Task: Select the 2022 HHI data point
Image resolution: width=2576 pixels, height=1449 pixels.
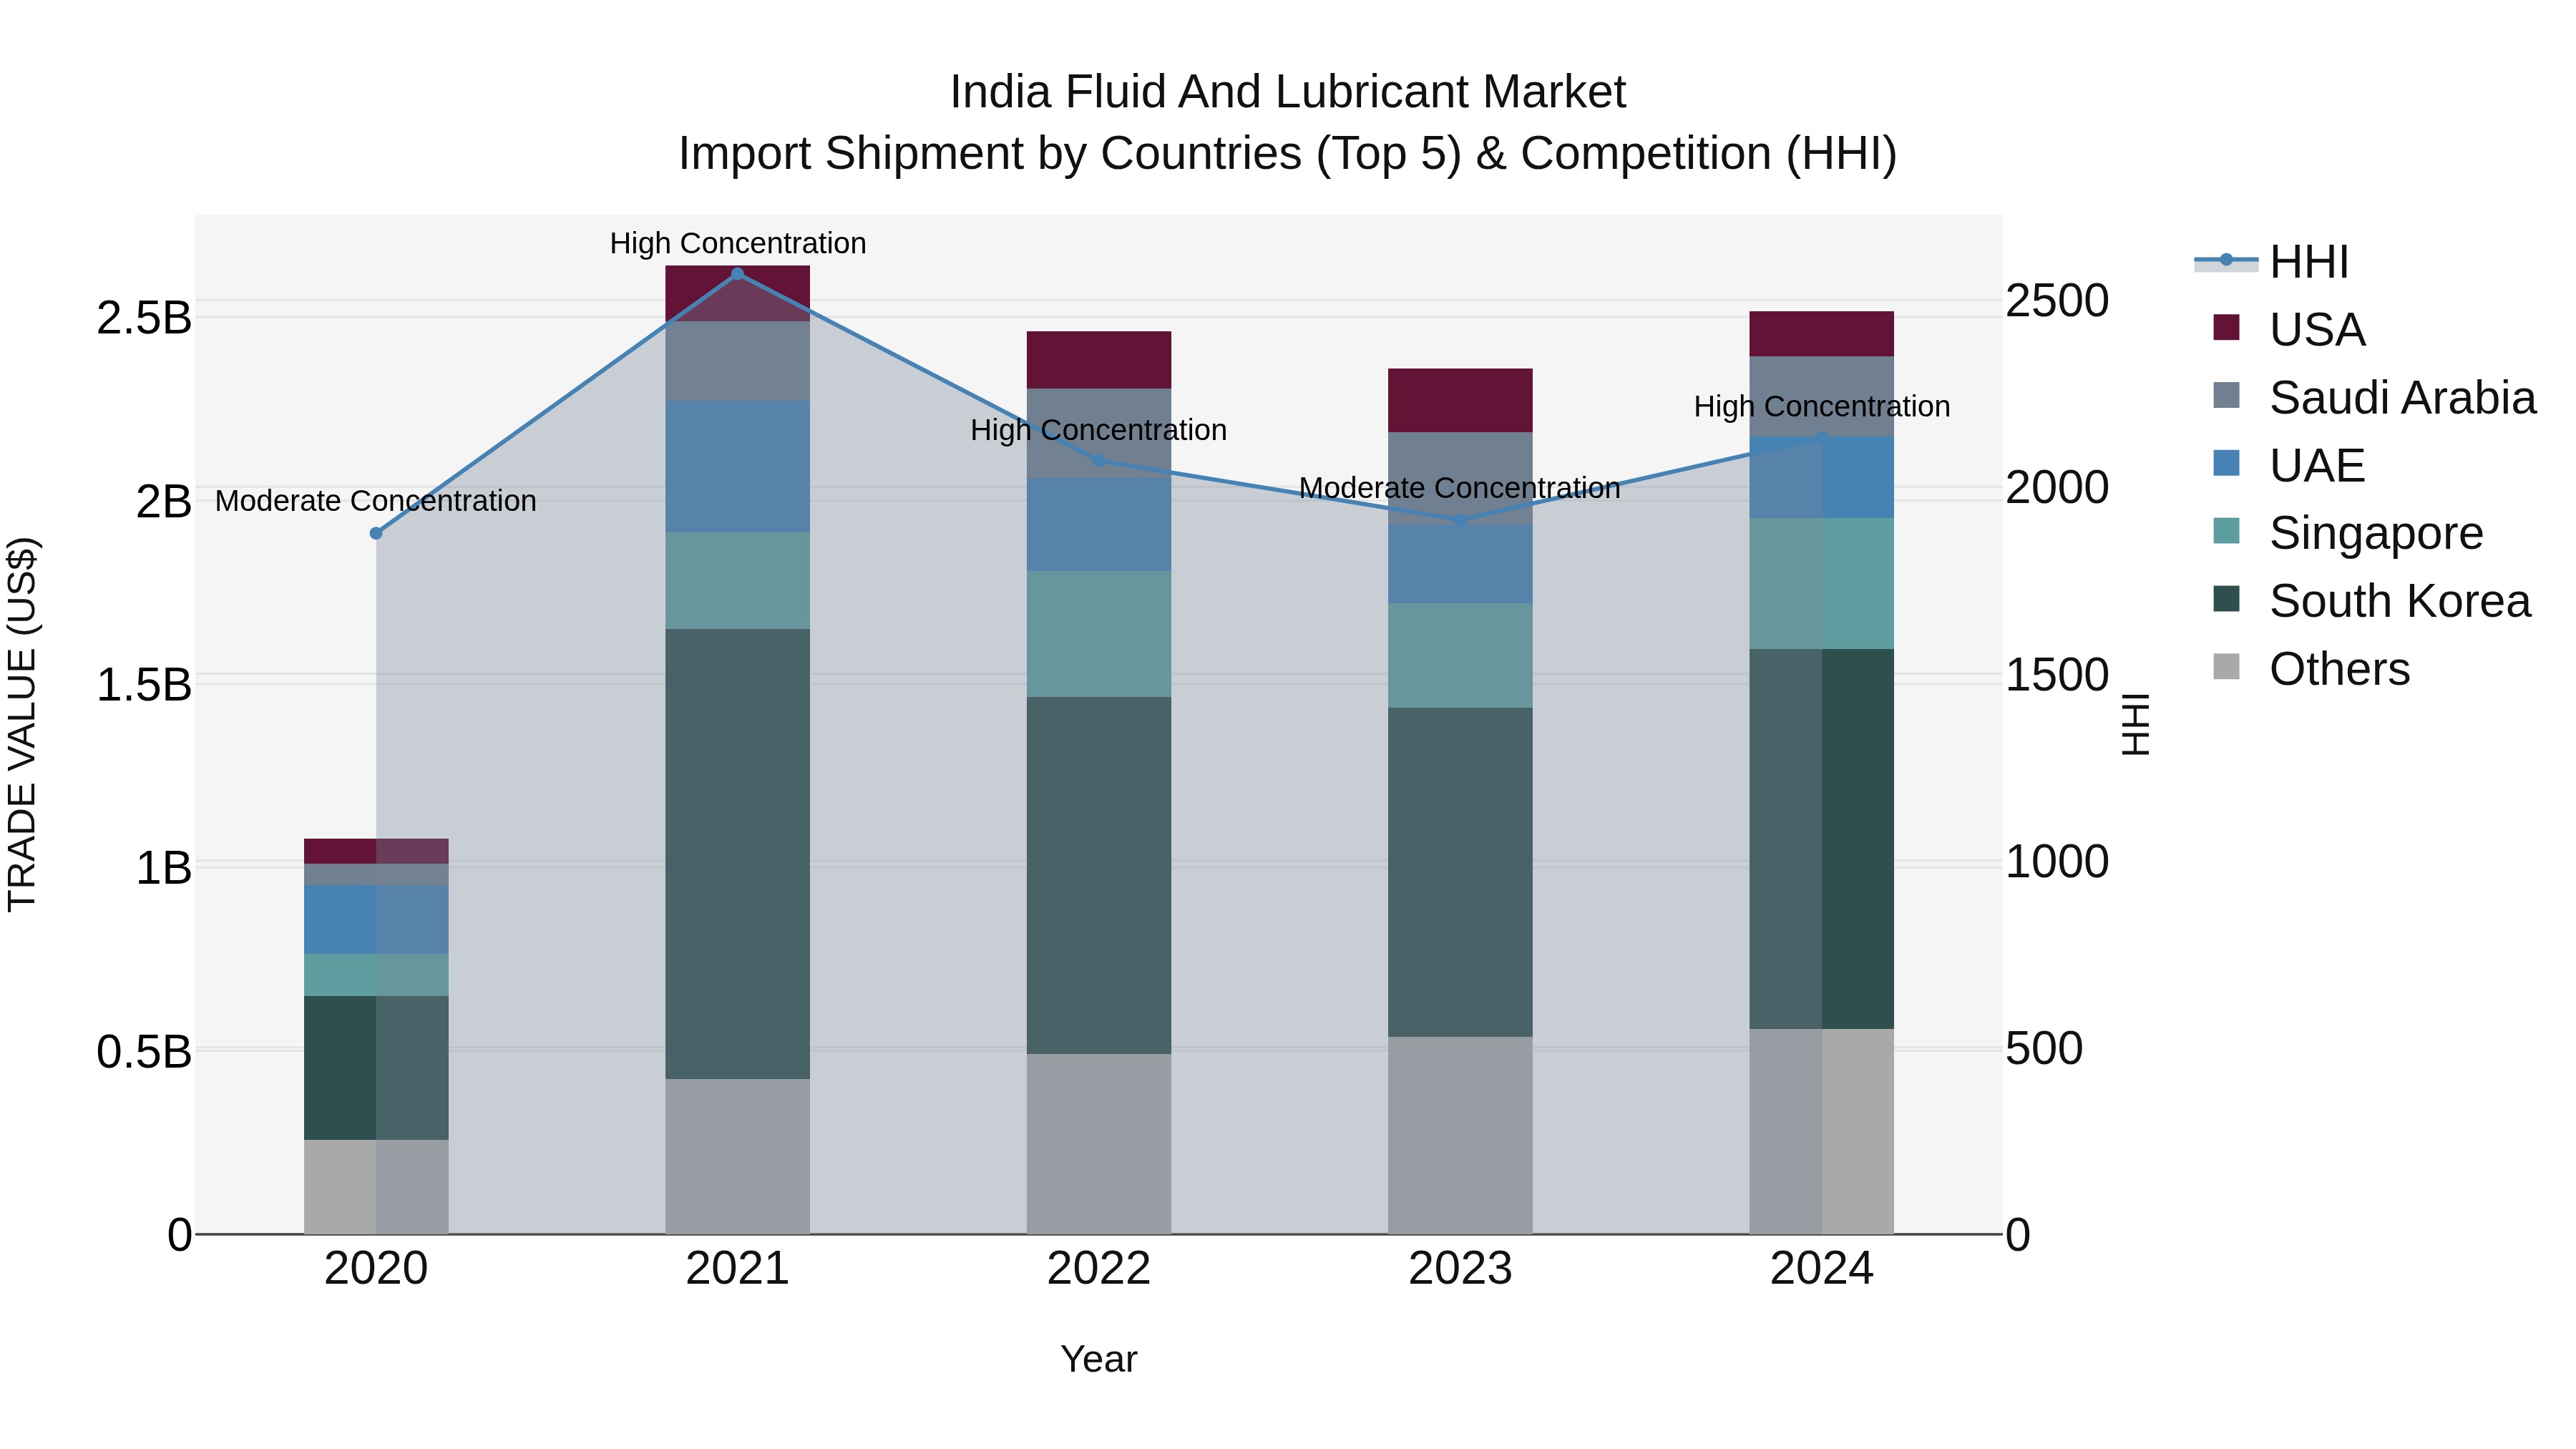Action: point(1099,461)
